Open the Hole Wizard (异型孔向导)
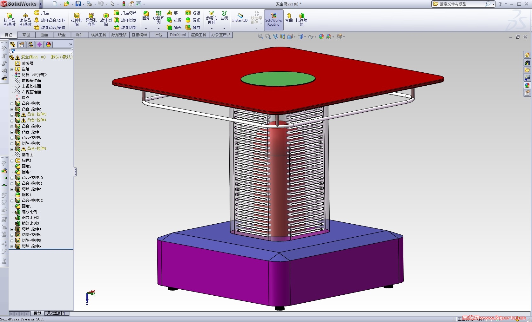The height and width of the screenshot is (322, 532). point(91,20)
